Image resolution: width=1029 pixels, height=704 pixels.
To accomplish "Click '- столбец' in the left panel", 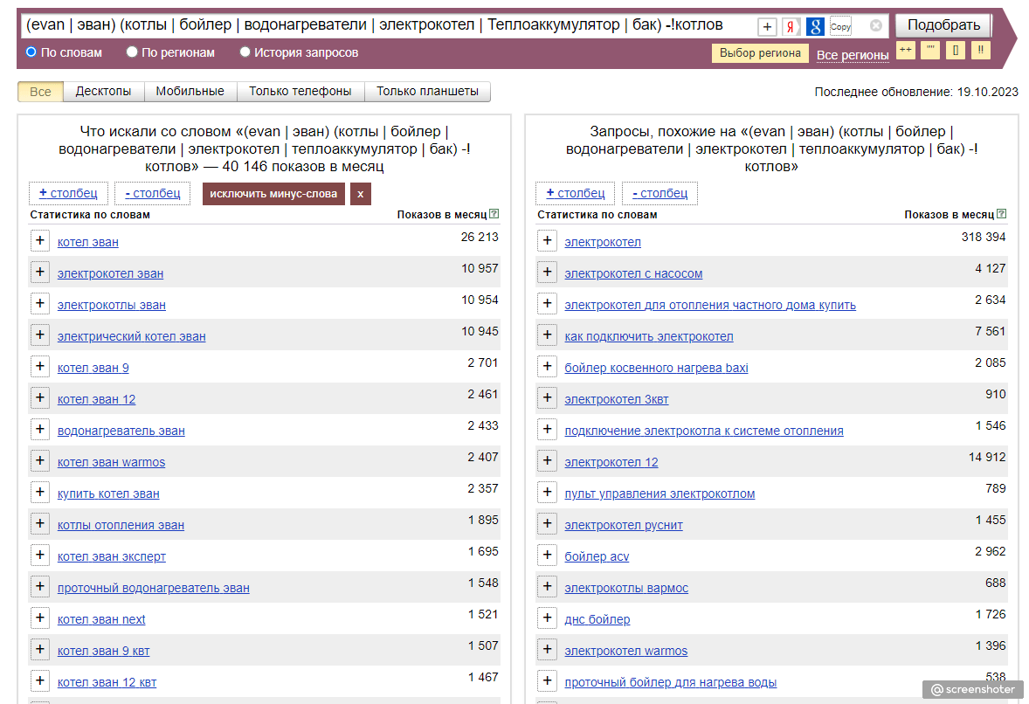I will click(152, 193).
